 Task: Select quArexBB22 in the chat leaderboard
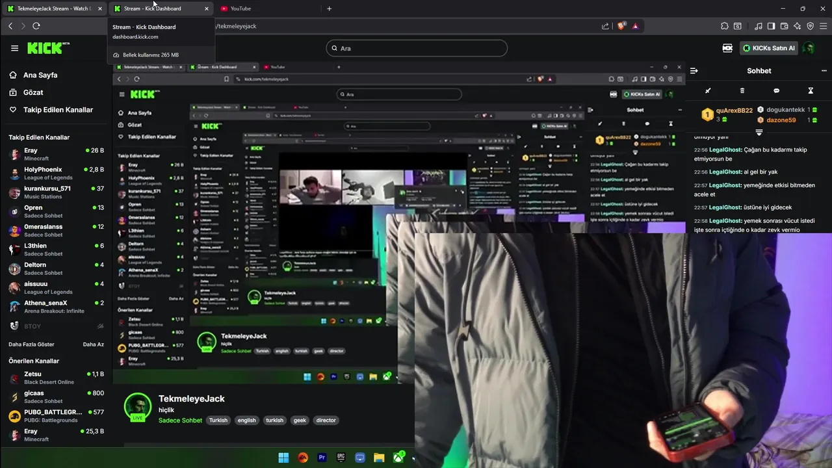point(727,114)
